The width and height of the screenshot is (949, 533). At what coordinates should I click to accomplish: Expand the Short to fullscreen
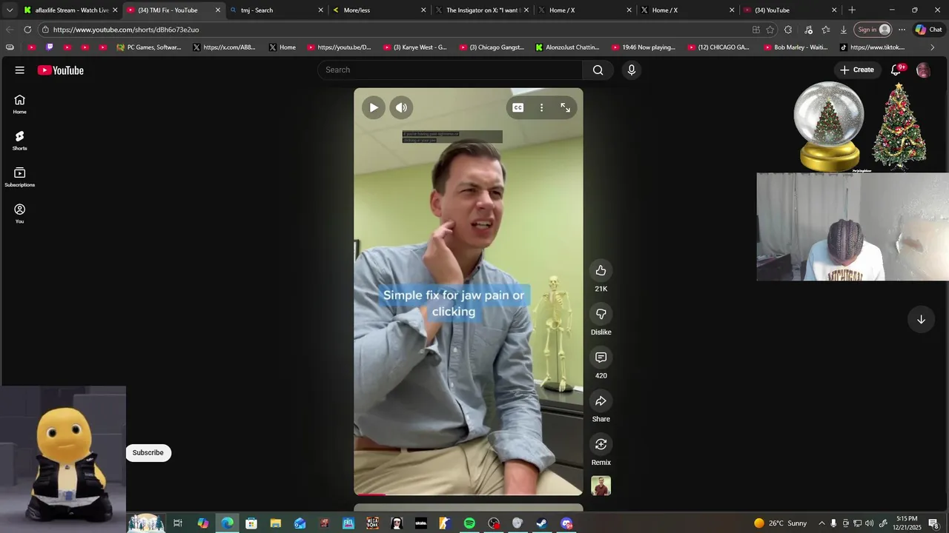(566, 107)
